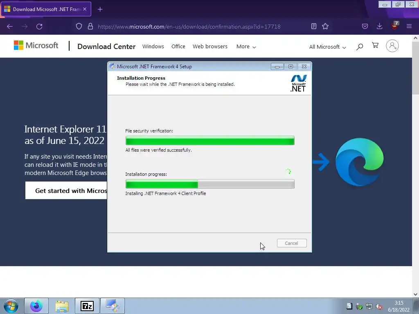Open the Firefox downloads panel
The image size is (419, 314).
[x=379, y=26]
